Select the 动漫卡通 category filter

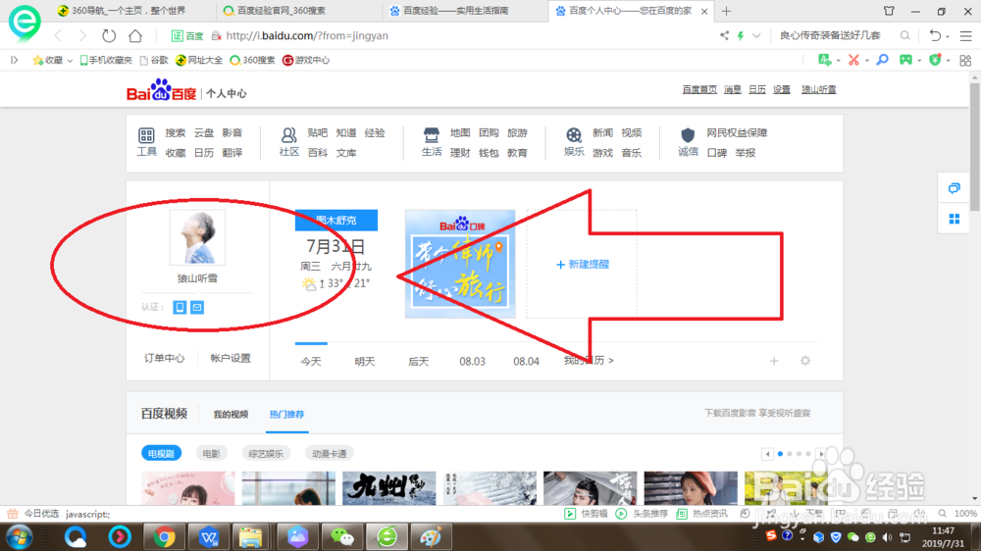click(x=329, y=453)
